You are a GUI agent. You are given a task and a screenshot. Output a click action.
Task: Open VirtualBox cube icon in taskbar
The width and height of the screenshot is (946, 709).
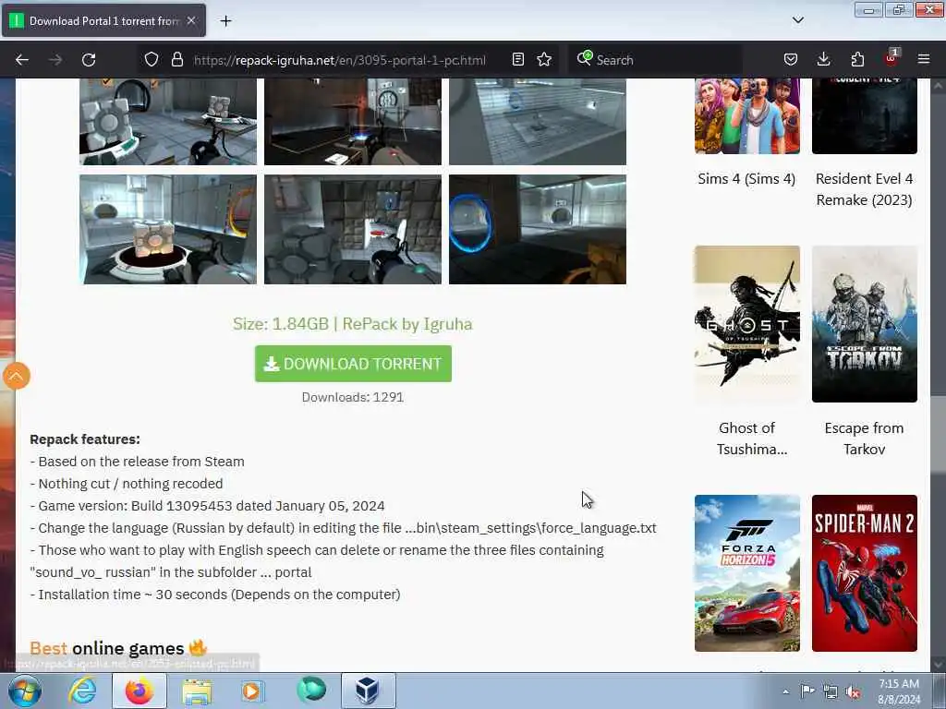click(368, 691)
